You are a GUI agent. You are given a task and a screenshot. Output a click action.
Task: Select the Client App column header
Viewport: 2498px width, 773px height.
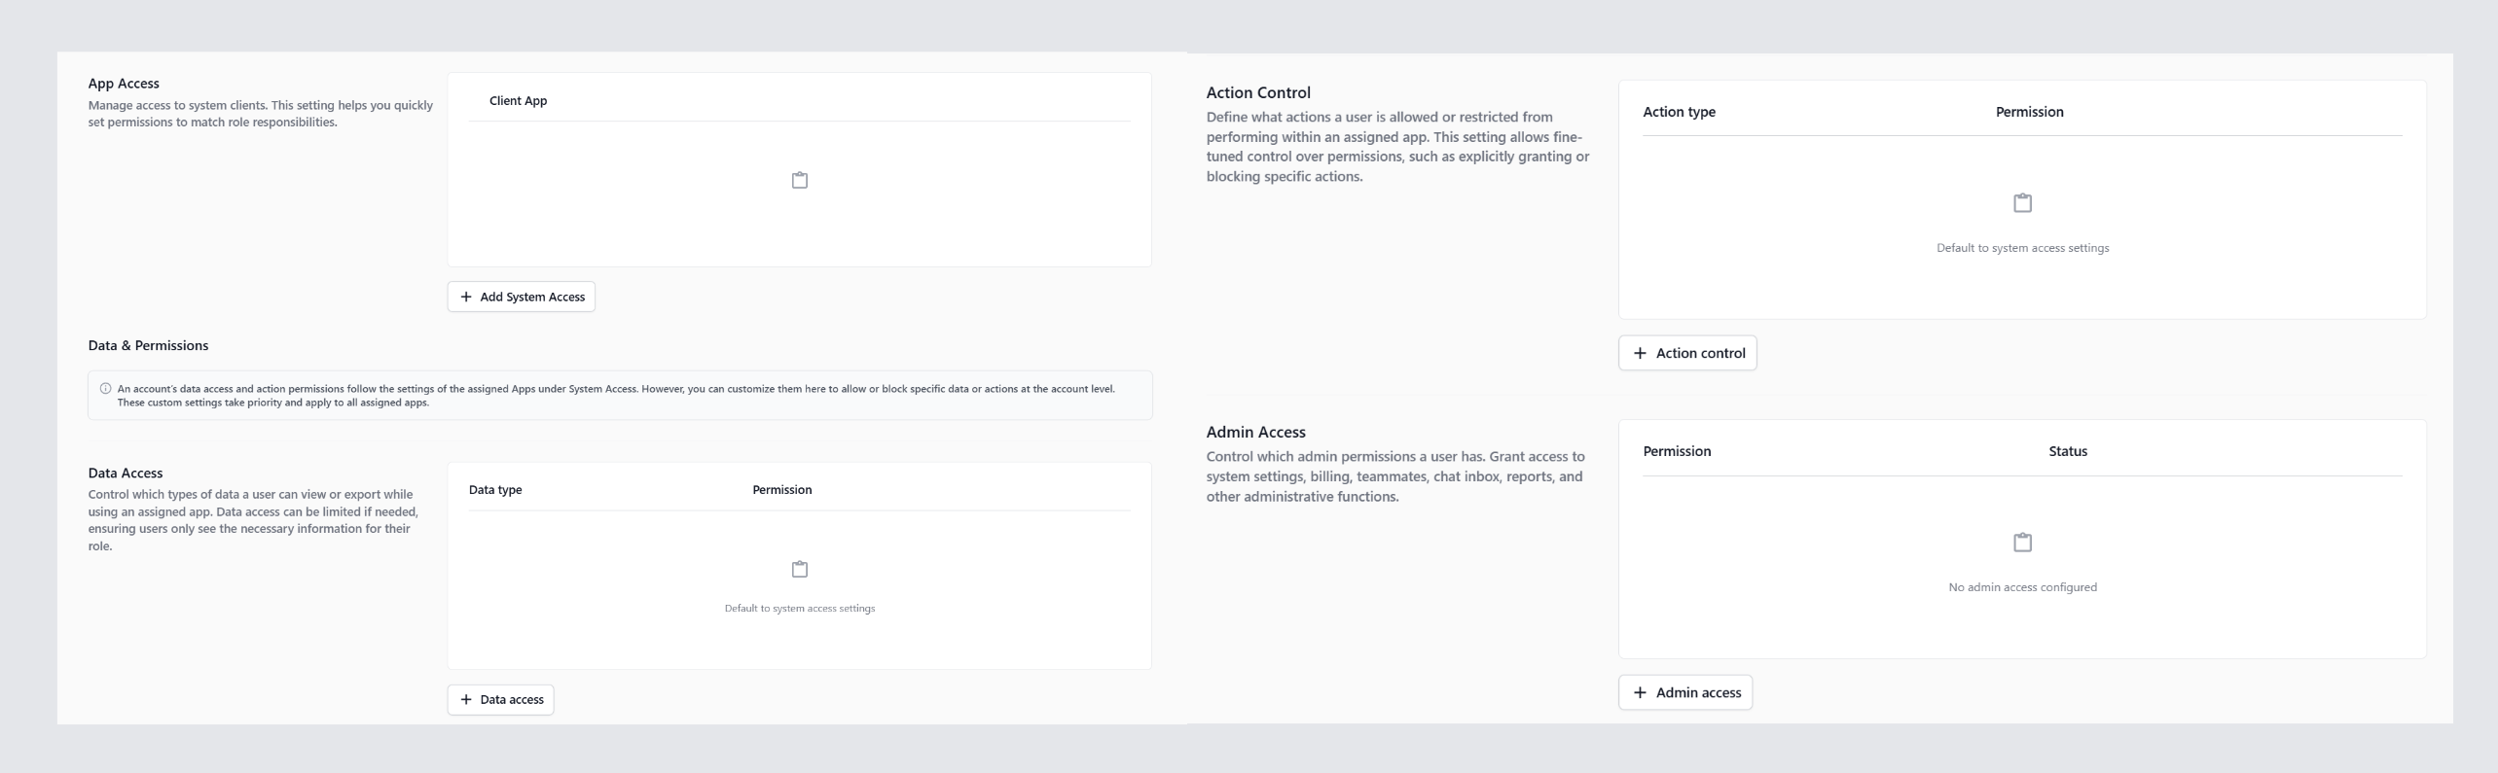518,101
